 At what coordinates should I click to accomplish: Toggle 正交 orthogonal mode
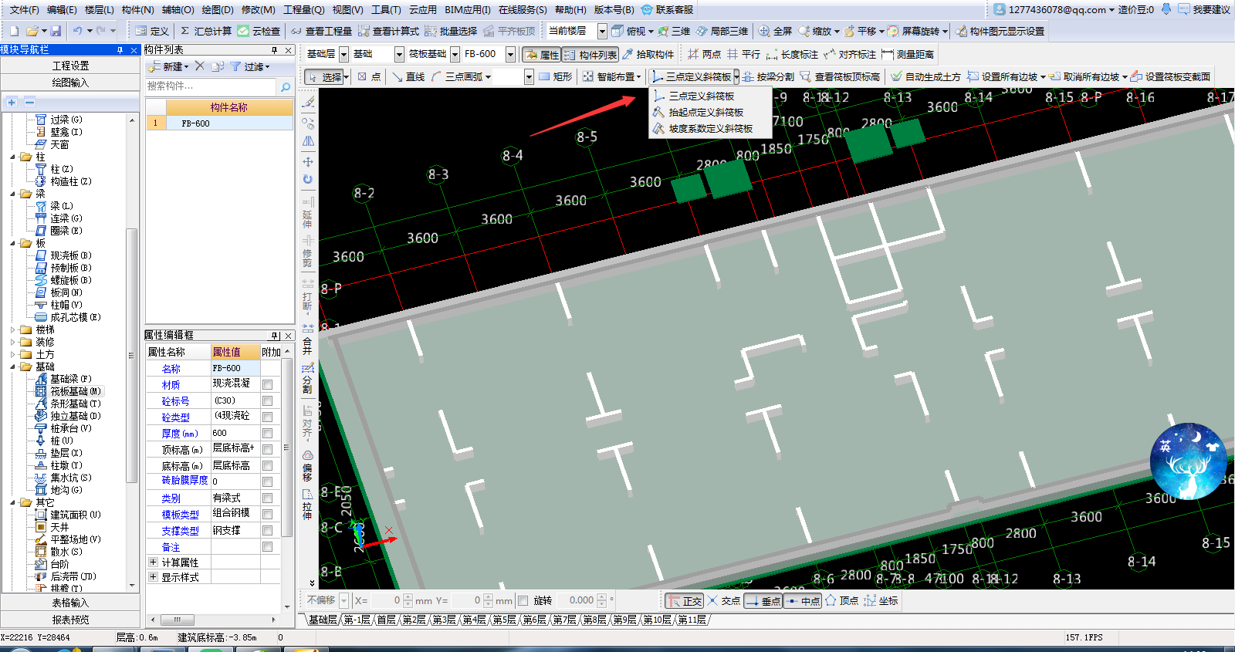coord(685,601)
